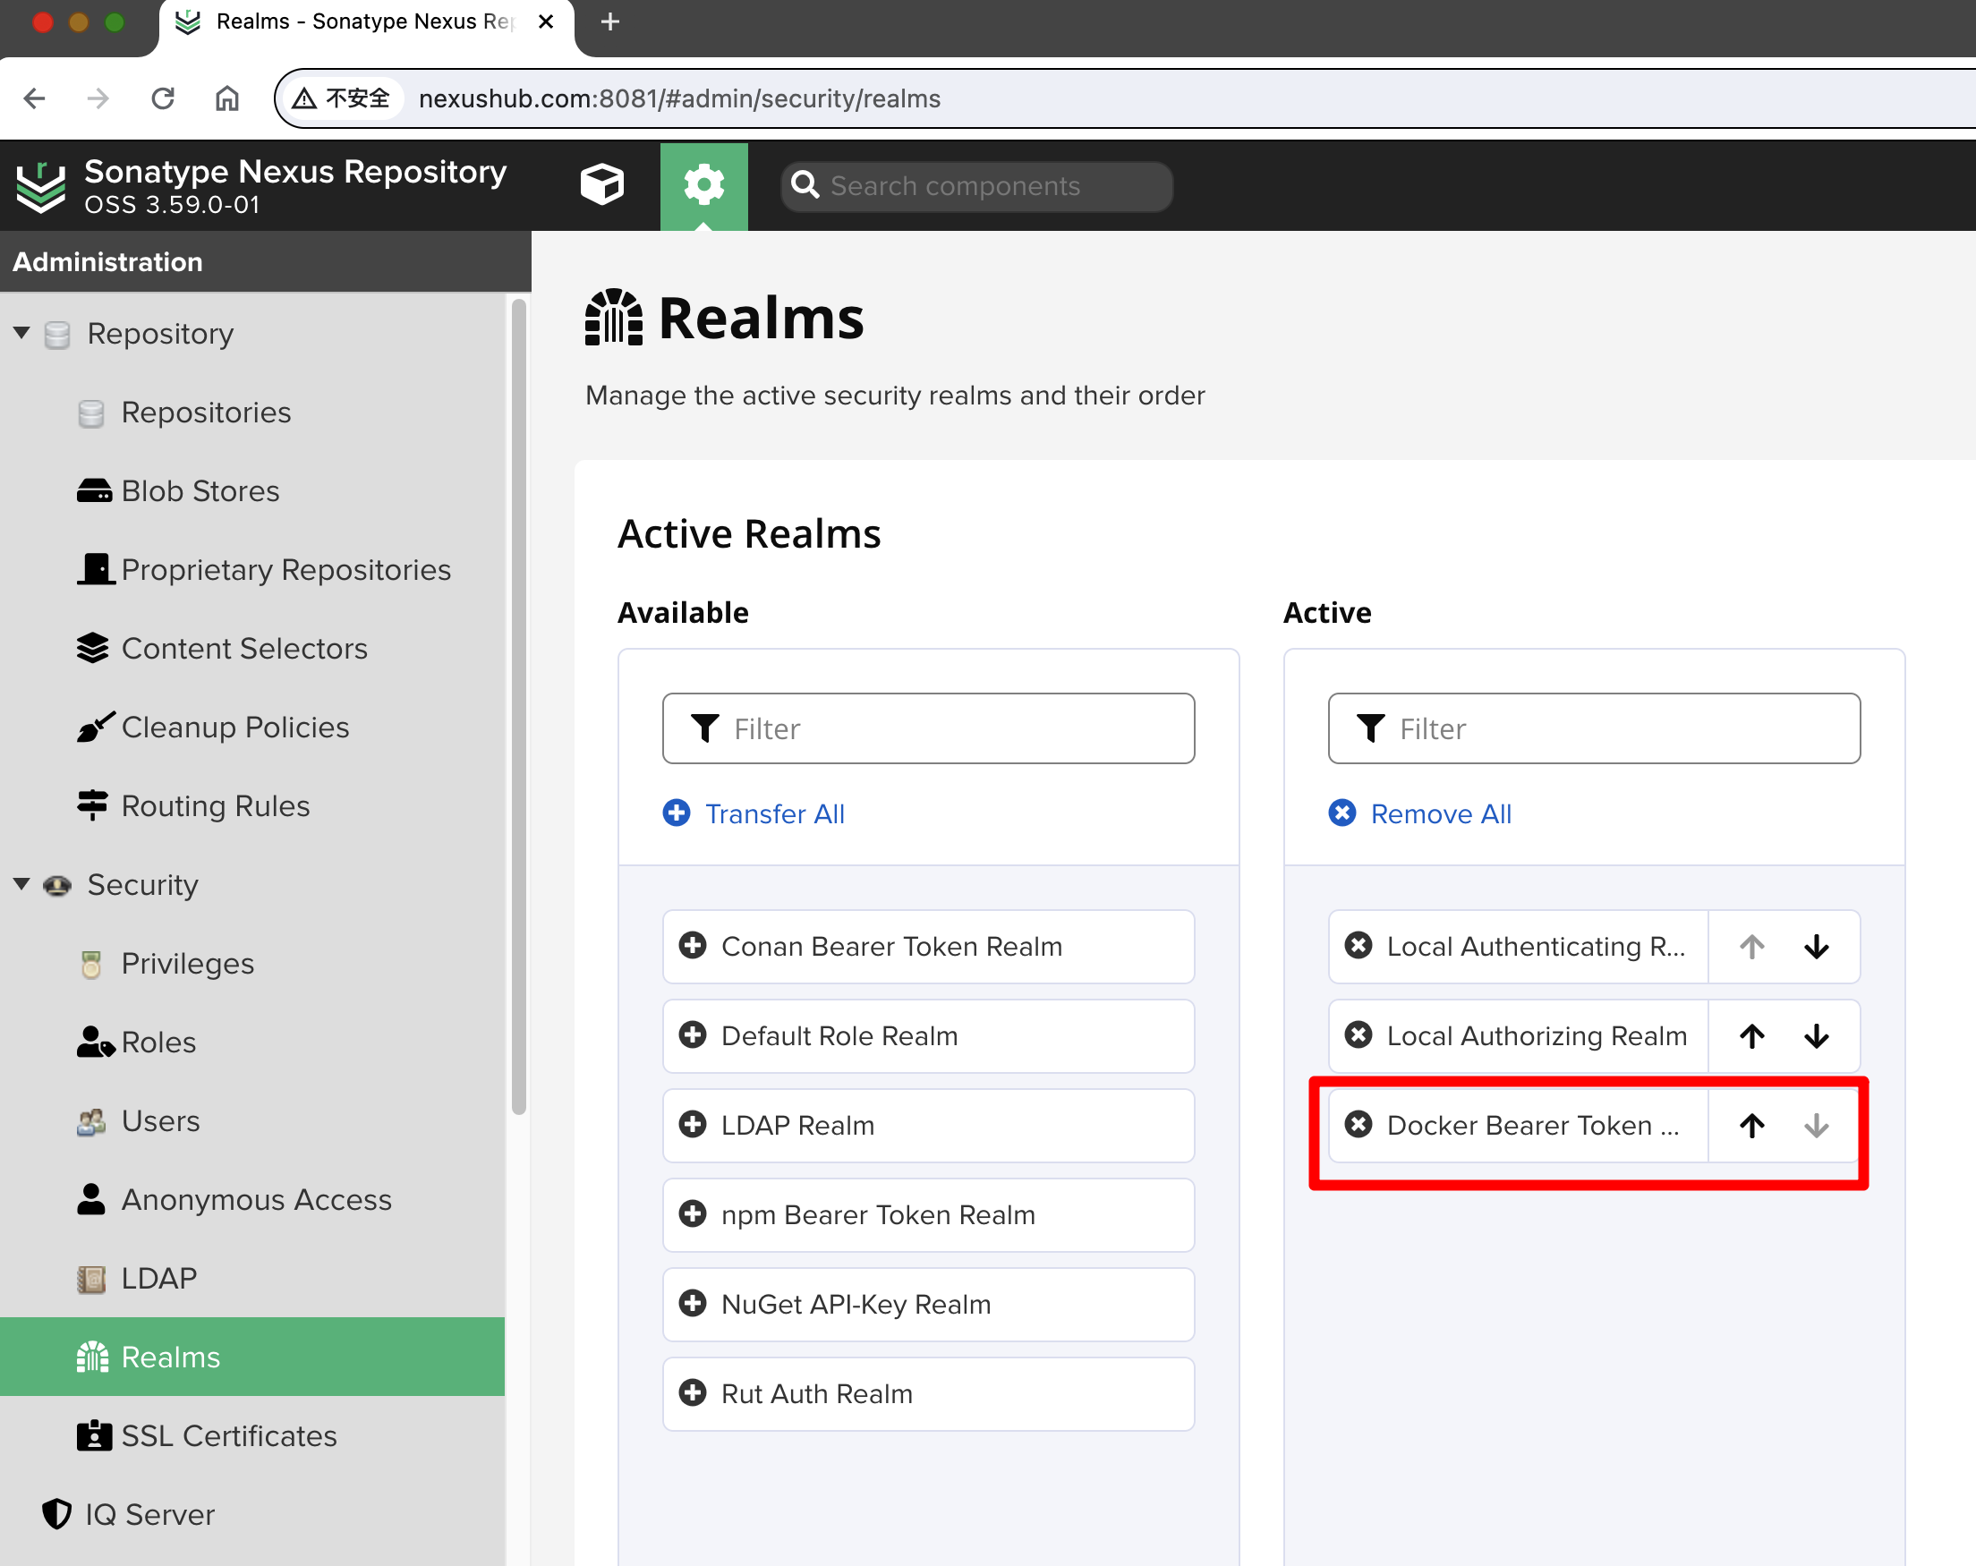Select Realms in the sidebar
The image size is (1976, 1566).
[x=252, y=1357]
